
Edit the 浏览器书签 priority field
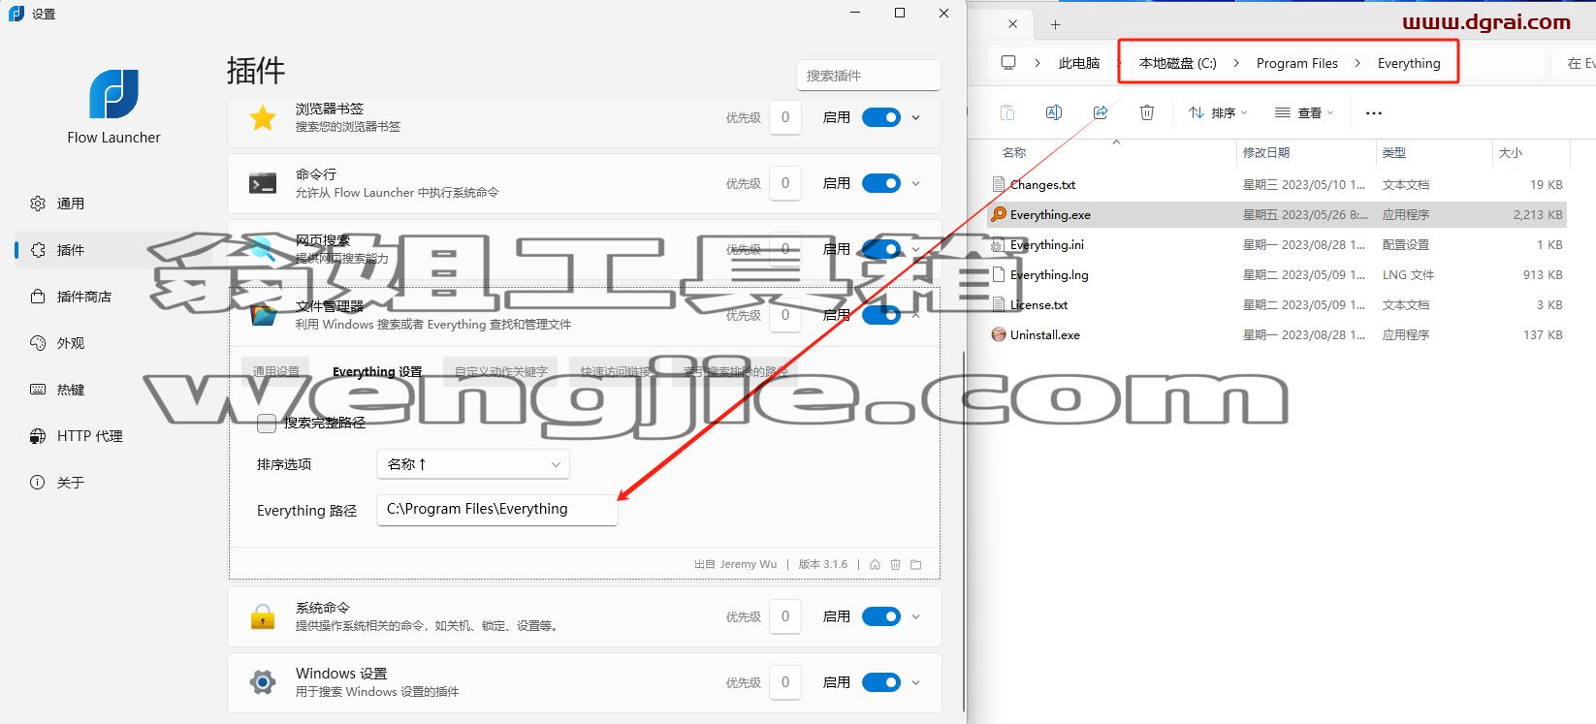pyautogui.click(x=785, y=117)
